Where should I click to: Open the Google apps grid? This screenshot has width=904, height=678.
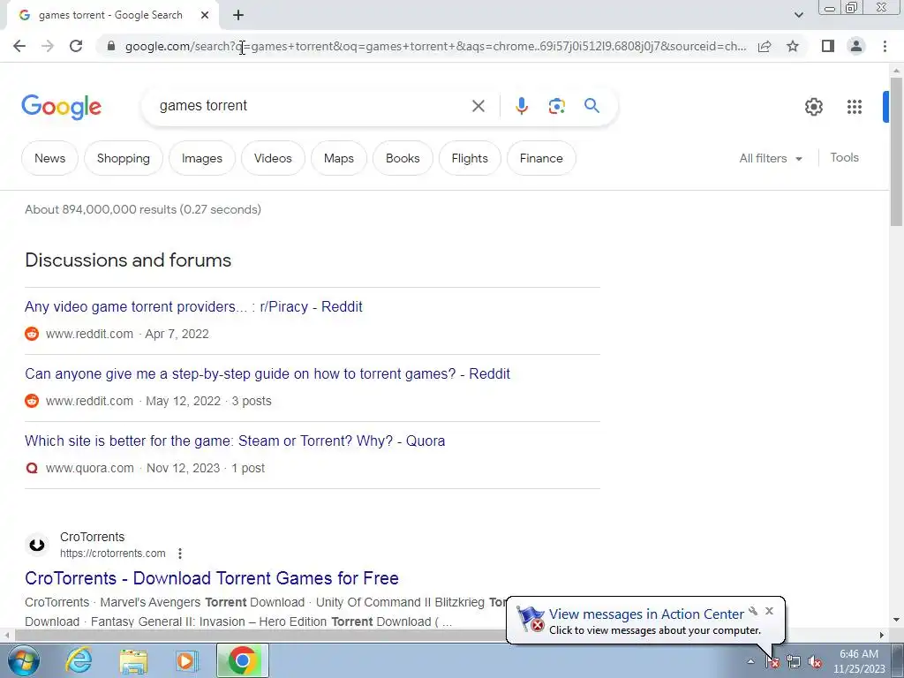coord(854,107)
